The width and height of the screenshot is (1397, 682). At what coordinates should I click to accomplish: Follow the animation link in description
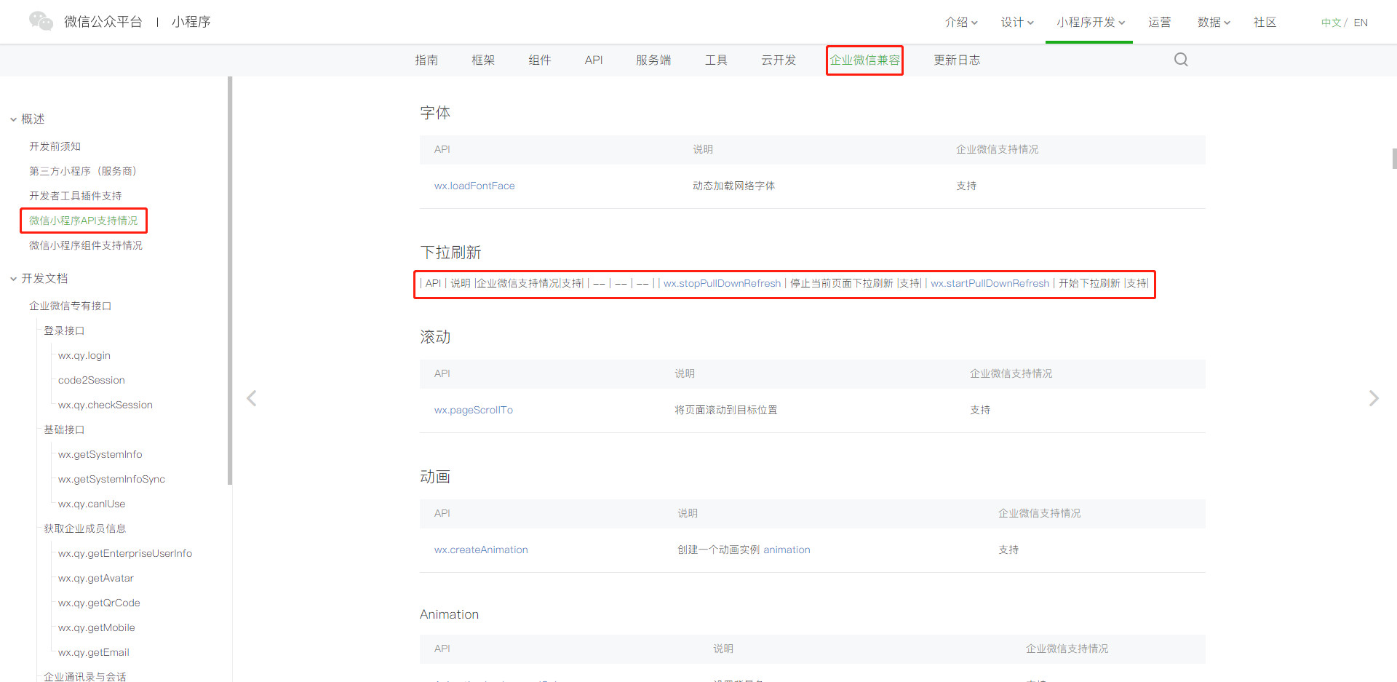[787, 550]
